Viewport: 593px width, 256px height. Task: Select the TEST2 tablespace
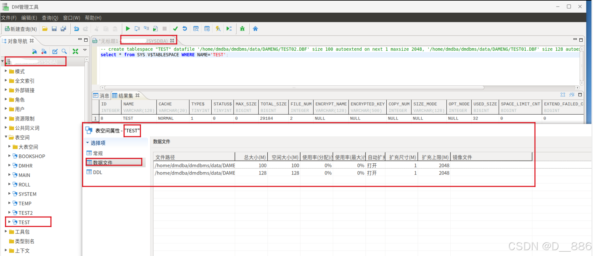(x=22, y=213)
